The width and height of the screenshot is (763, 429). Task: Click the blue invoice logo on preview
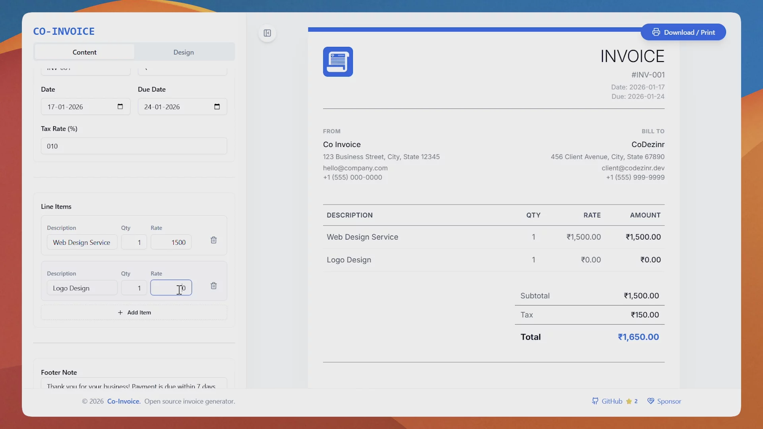(338, 62)
